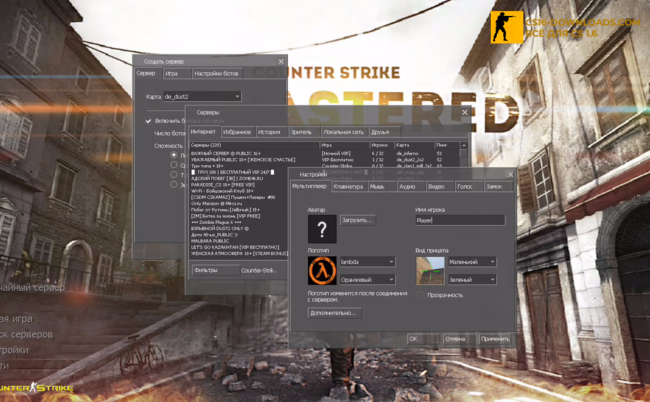Click the Отмена button
The image size is (650, 402).
point(458,338)
